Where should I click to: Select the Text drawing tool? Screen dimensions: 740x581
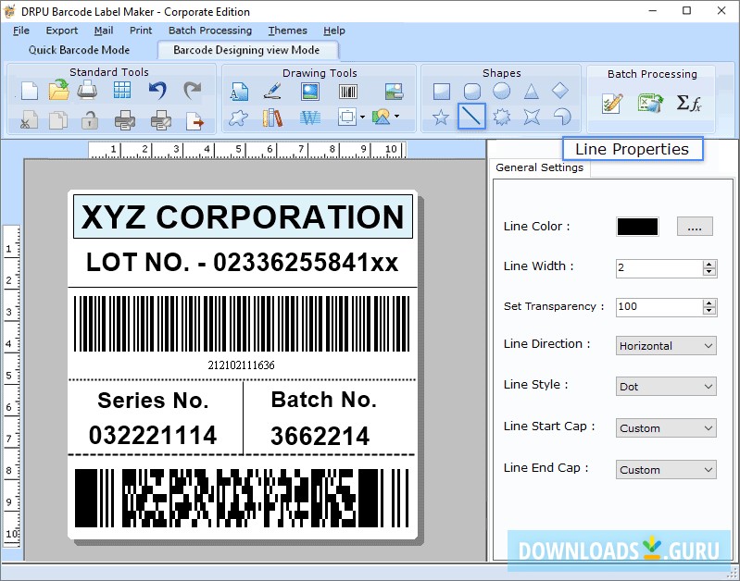[239, 91]
